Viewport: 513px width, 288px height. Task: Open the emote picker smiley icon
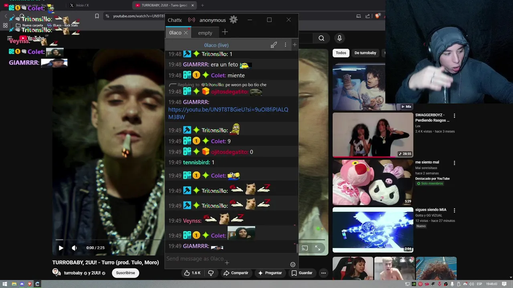(293, 264)
